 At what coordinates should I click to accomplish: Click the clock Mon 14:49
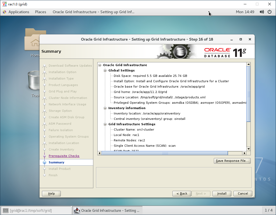coord(245,12)
